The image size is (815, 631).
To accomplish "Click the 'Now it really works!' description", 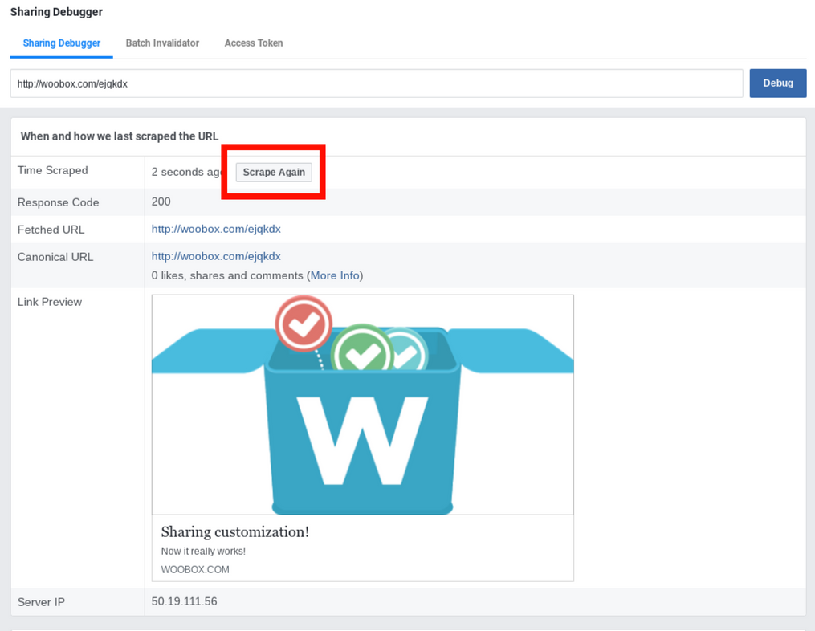I will pyautogui.click(x=203, y=552).
